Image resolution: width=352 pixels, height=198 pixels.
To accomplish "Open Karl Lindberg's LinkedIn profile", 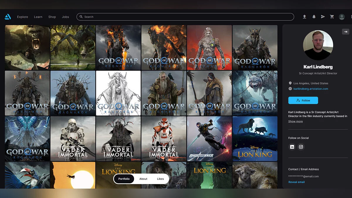I will (292, 147).
